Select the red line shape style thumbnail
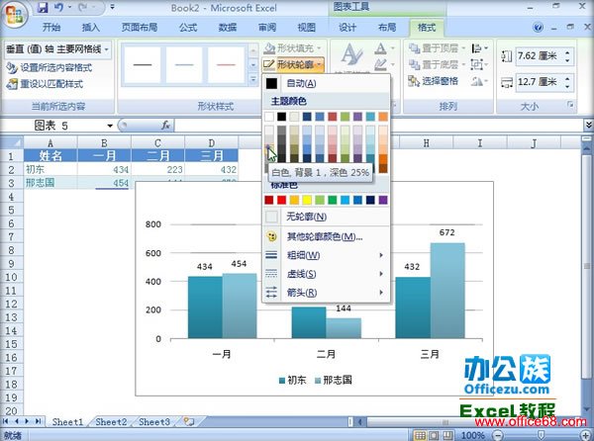The width and height of the screenshot is (594, 441). coord(226,64)
